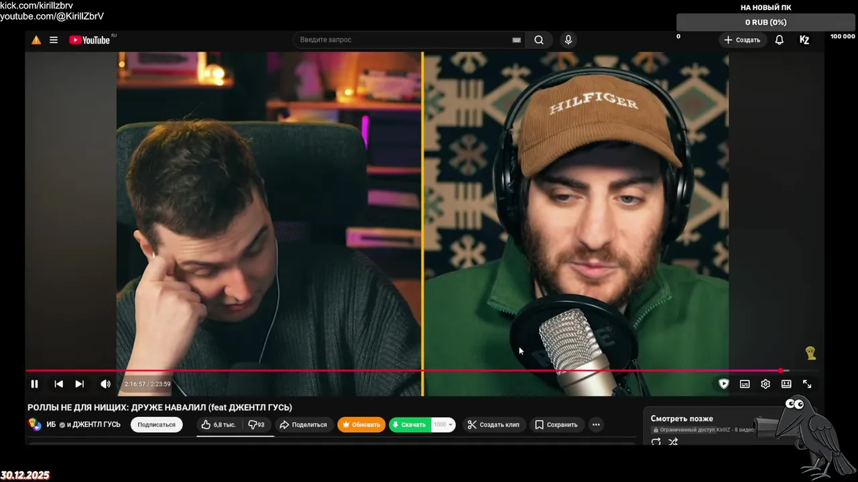Toggle subtitles in the player
Image resolution: width=858 pixels, height=482 pixels.
(745, 384)
